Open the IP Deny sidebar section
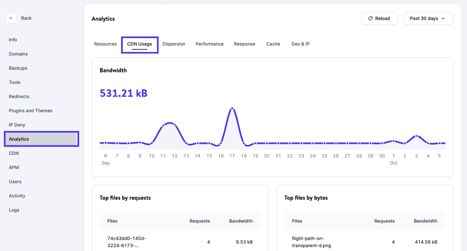 17,125
